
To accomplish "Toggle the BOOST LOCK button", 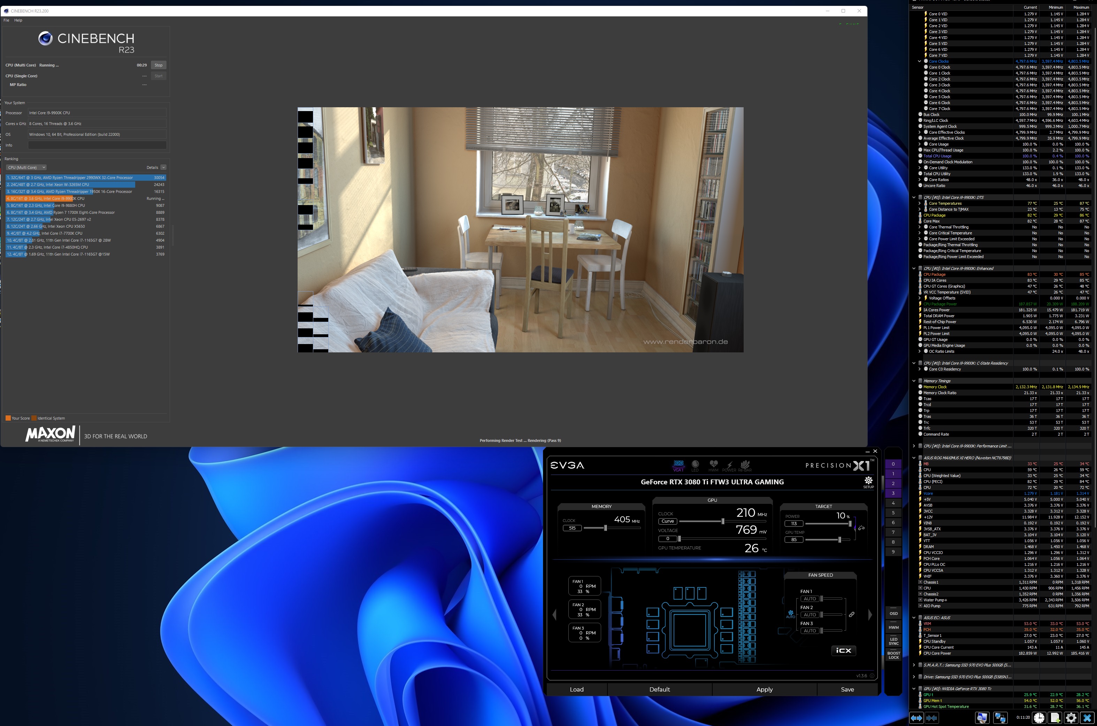I will point(893,655).
